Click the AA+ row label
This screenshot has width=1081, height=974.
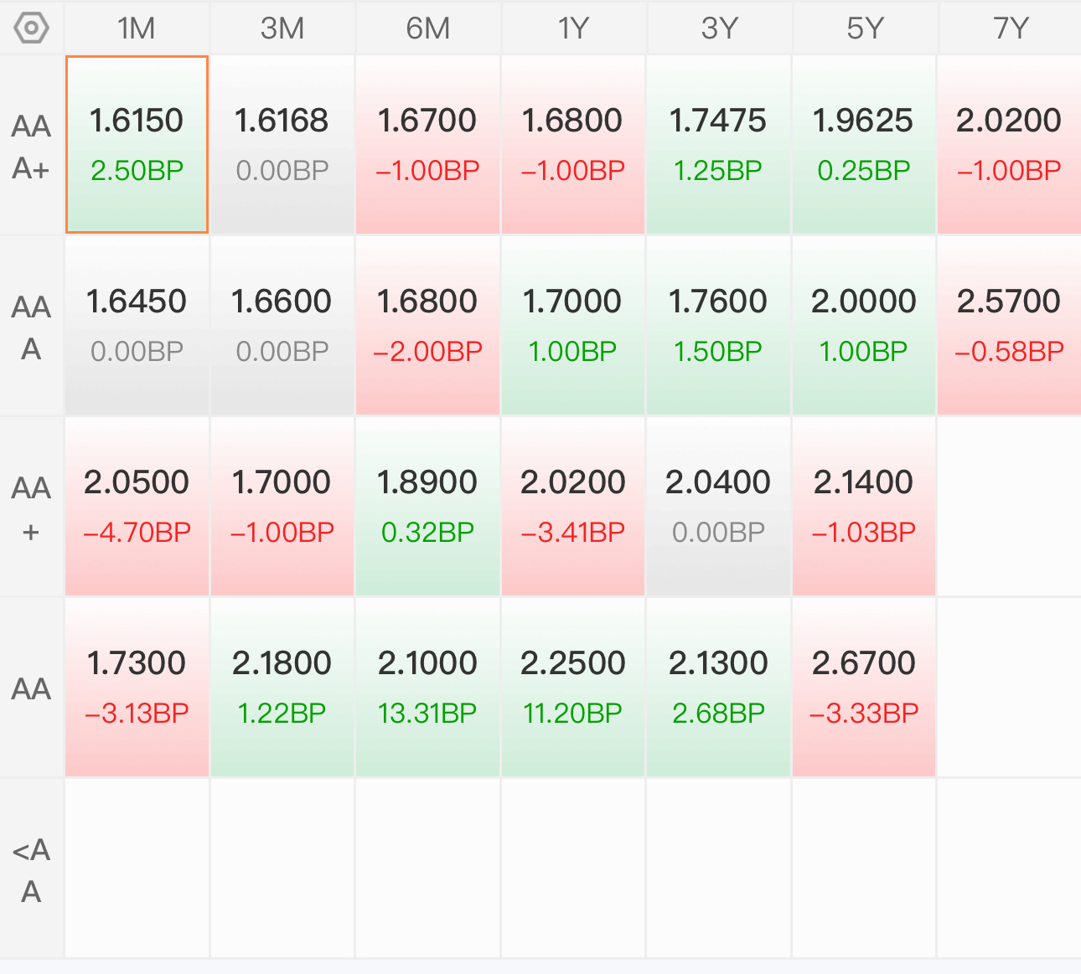tap(32, 508)
